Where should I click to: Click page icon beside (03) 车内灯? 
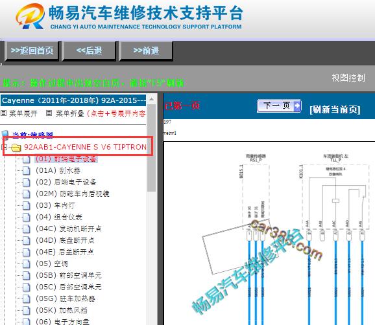point(27,205)
